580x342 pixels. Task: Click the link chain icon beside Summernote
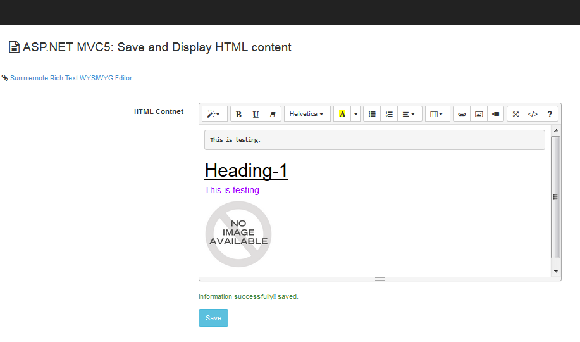tap(5, 78)
